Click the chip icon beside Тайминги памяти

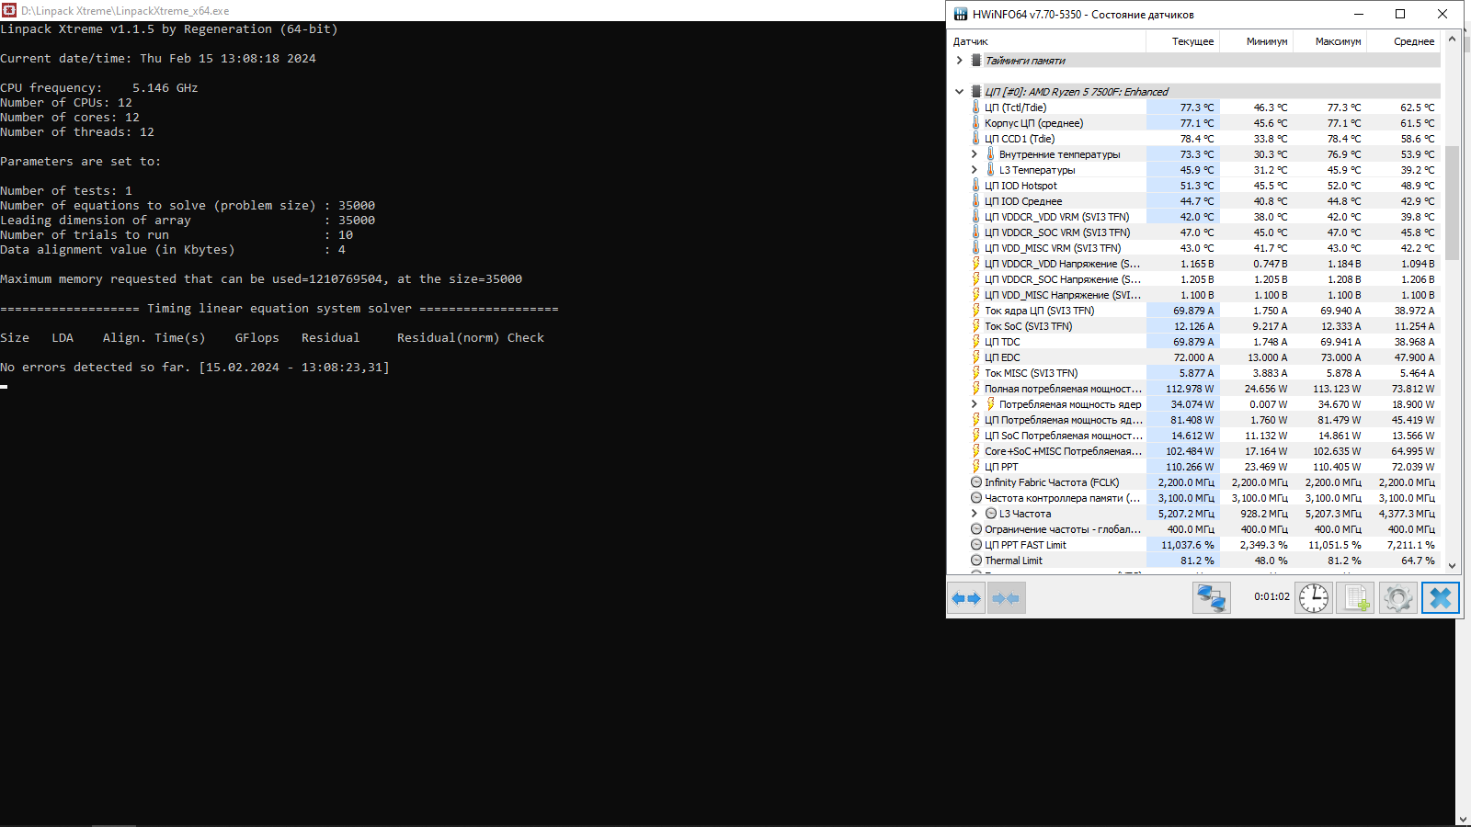(976, 61)
